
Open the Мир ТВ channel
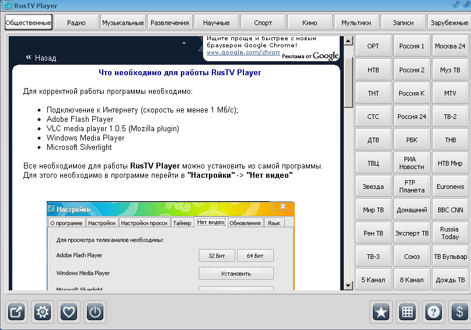[x=374, y=210]
